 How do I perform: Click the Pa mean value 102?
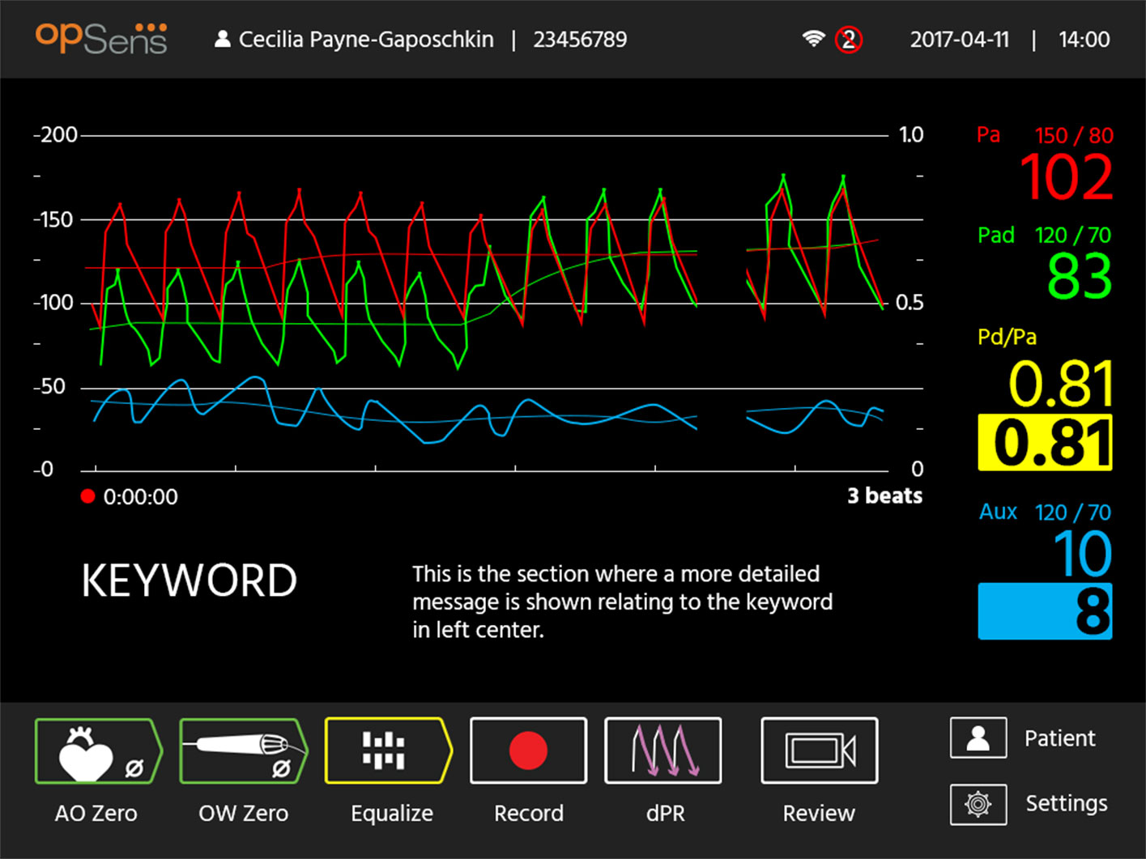[1066, 176]
